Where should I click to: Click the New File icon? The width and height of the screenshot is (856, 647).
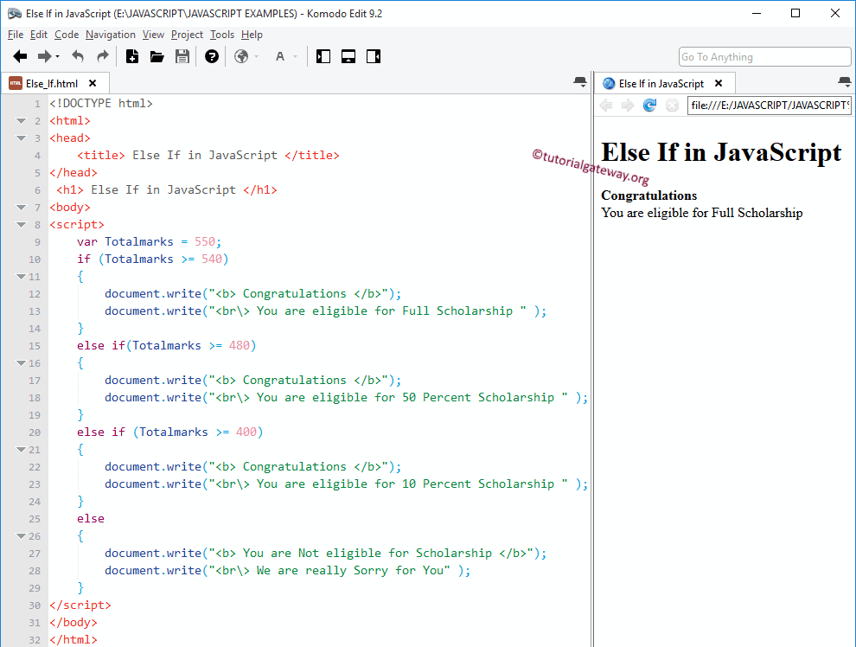(x=132, y=57)
